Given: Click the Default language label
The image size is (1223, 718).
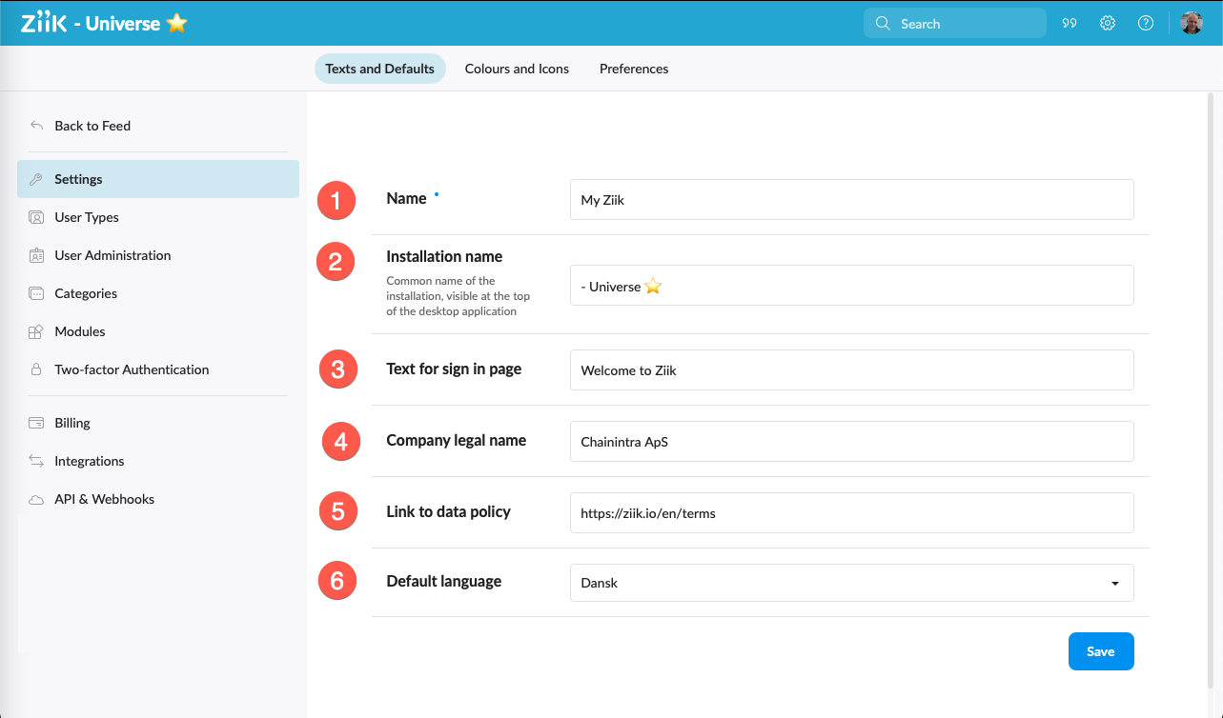Looking at the screenshot, I should coord(443,581).
